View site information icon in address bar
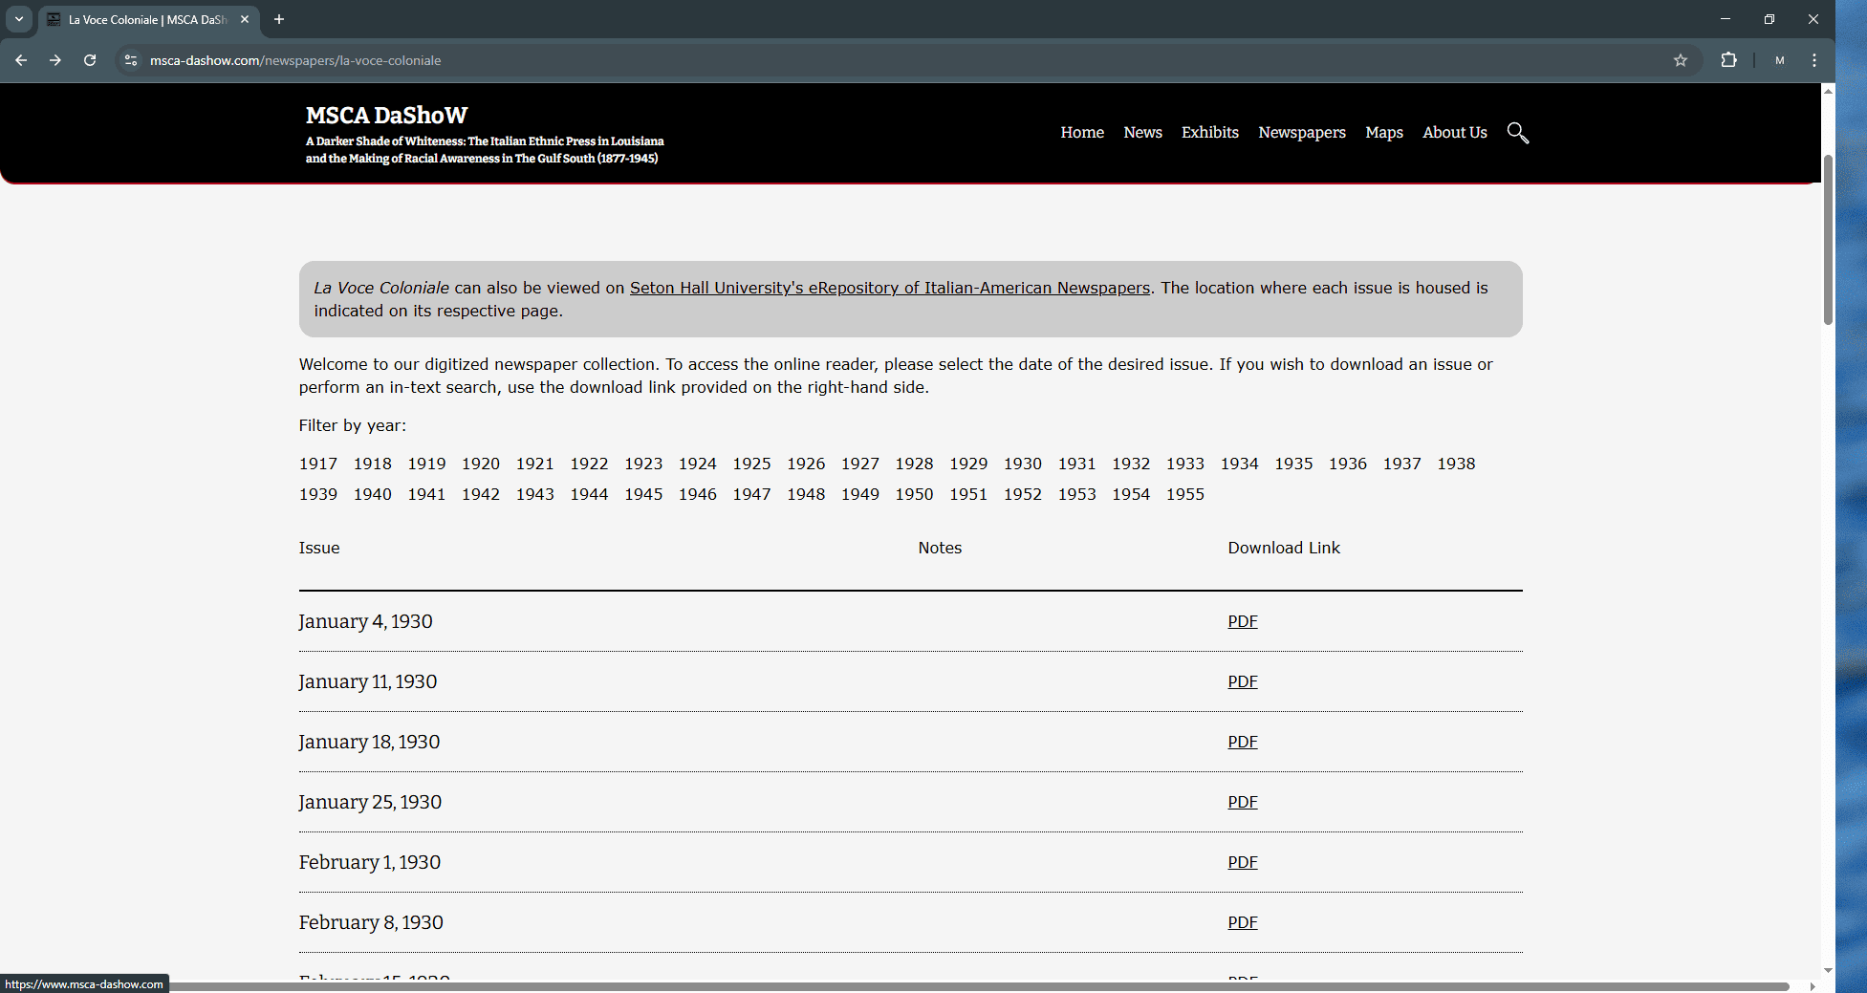The image size is (1867, 993). pyautogui.click(x=131, y=60)
